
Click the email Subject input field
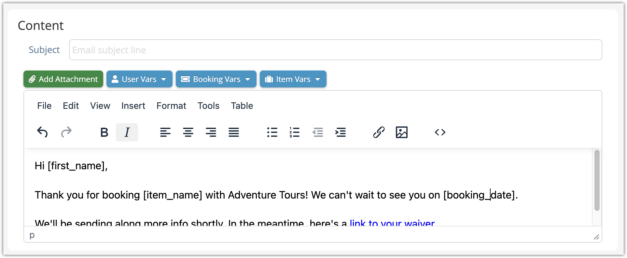click(335, 50)
